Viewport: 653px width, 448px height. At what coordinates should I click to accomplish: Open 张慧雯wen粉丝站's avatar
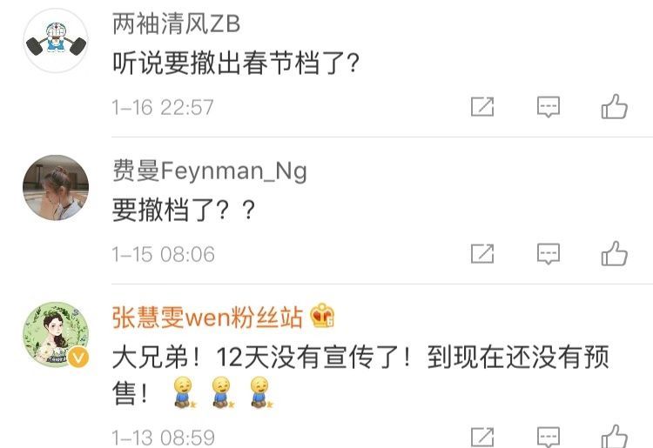click(56, 334)
